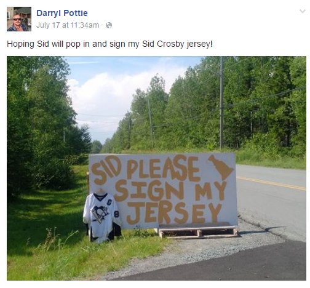Screen dimensions: 310x288
Task: Open the July 17 at 11:34am timestamp
Action: coord(68,25)
